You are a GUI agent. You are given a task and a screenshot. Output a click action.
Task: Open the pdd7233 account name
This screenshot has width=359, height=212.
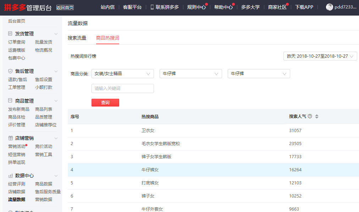(345, 7)
